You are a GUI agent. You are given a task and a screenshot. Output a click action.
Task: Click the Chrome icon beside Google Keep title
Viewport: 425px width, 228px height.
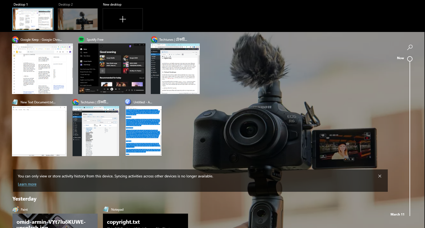point(15,39)
